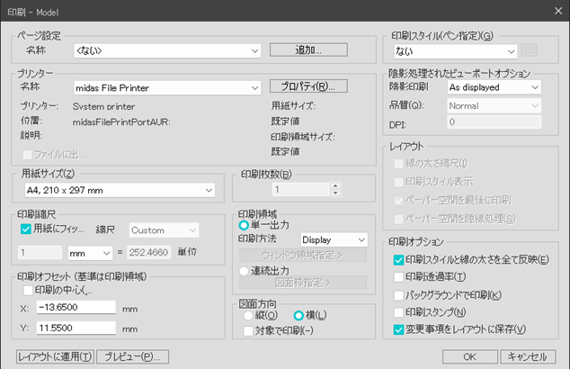Open 印刷スタイル pen assignment dropdown

click(x=454, y=51)
